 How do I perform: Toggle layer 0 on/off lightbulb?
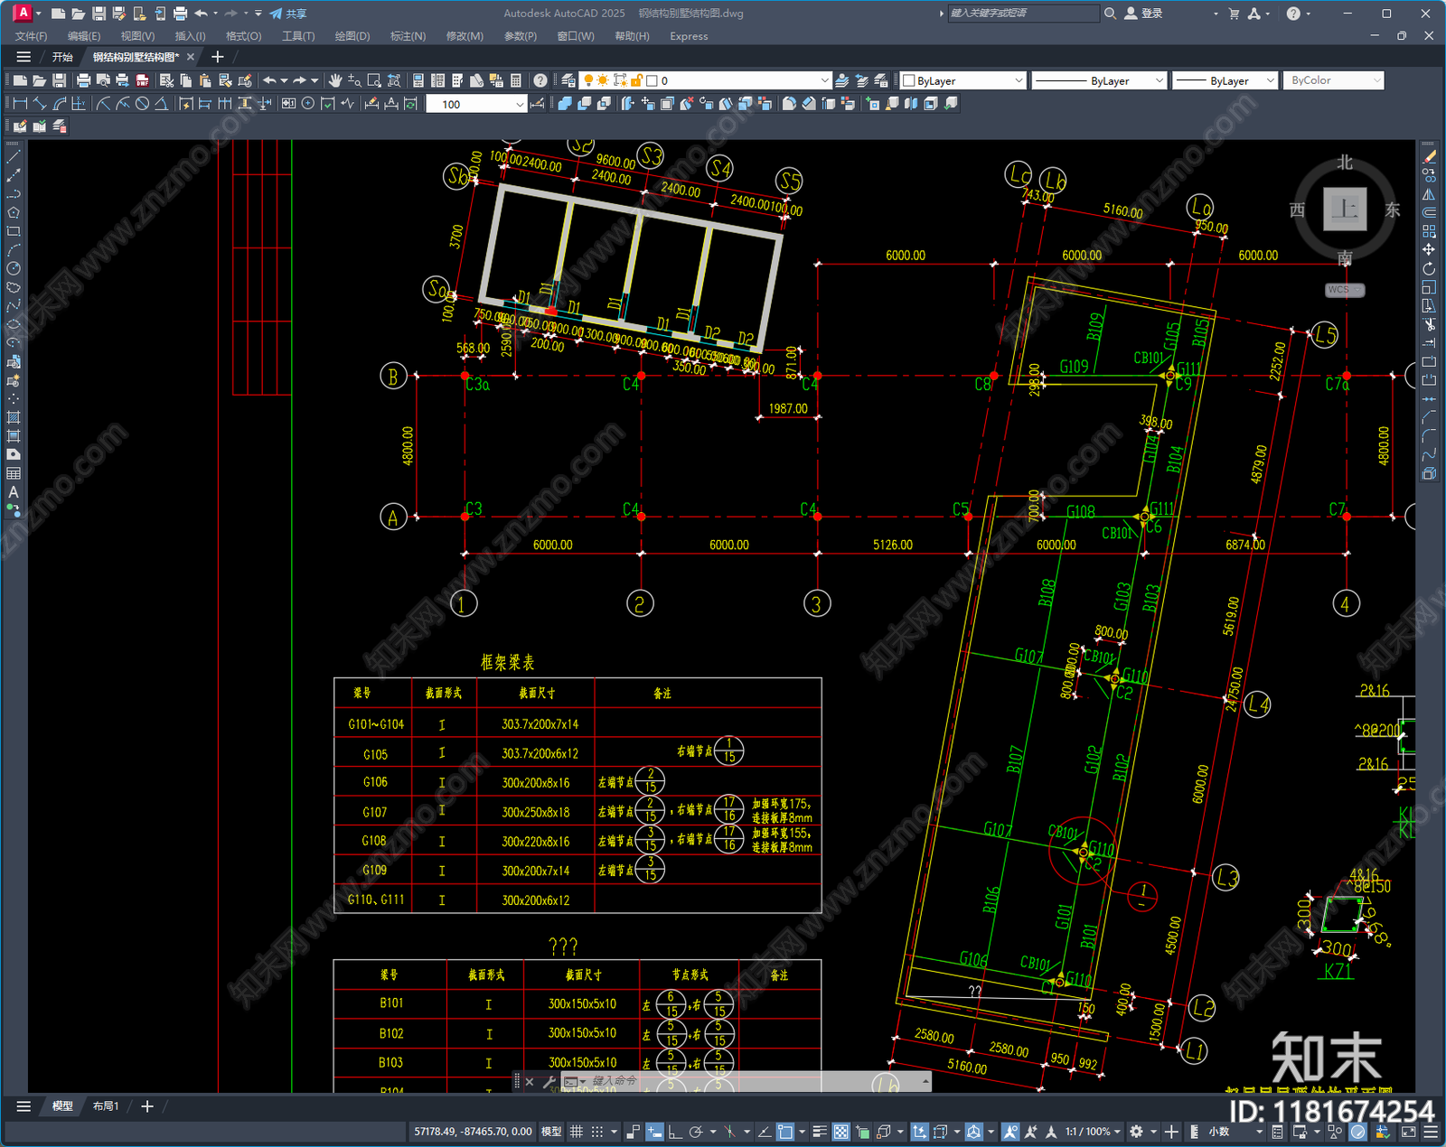click(589, 80)
